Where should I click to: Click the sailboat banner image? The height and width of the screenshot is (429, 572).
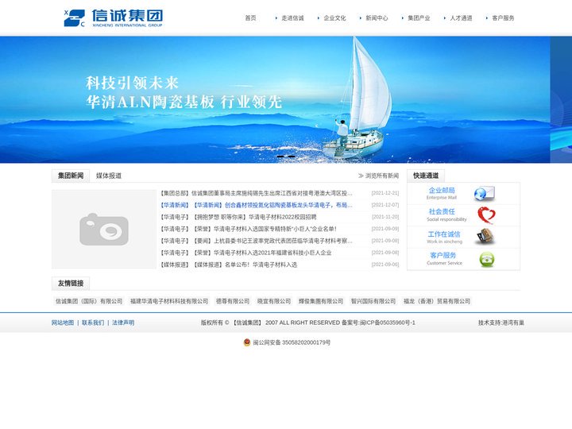click(275, 99)
